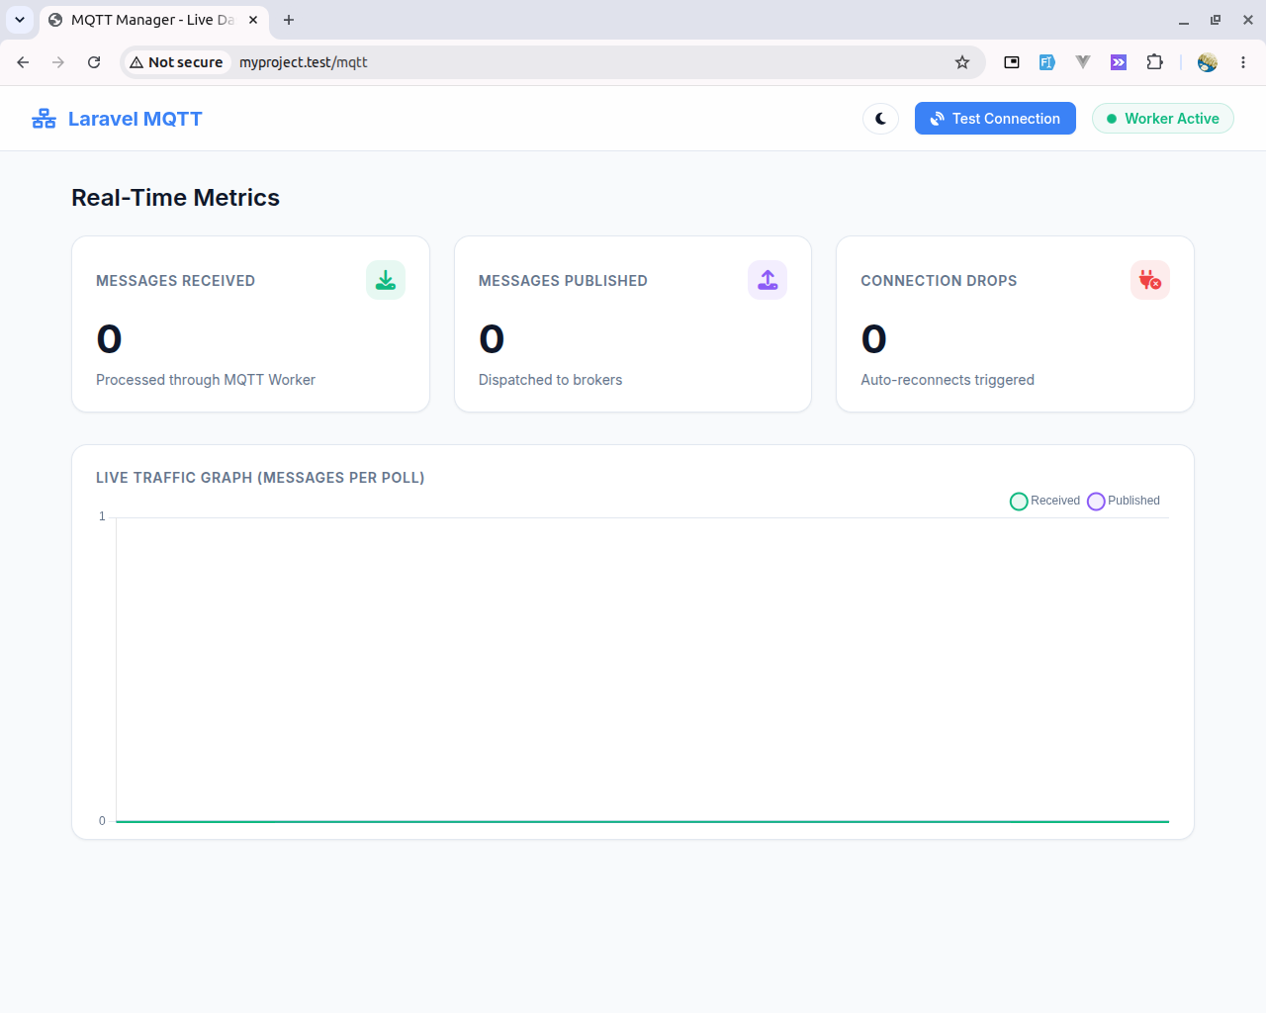Click the Messages Received card label
The height and width of the screenshot is (1013, 1266).
[x=176, y=281]
